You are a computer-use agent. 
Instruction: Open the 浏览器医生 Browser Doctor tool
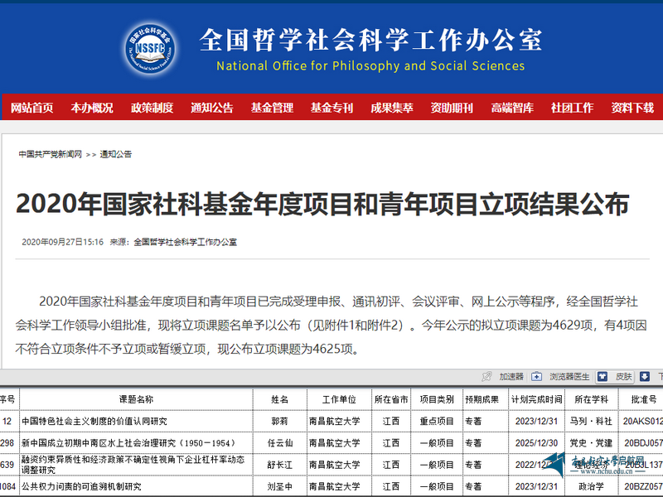pyautogui.click(x=570, y=375)
